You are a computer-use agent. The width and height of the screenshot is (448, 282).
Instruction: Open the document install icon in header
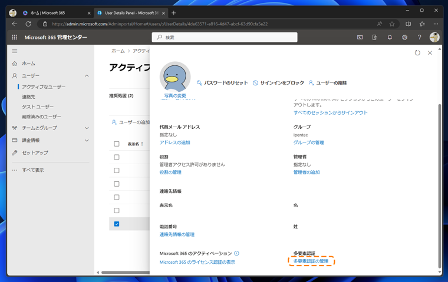374,37
